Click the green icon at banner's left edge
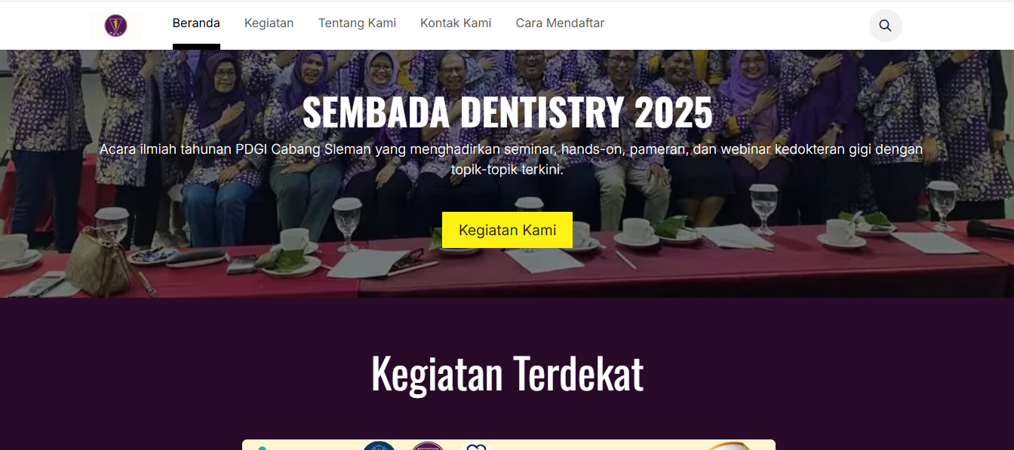The height and width of the screenshot is (450, 1014). (262, 448)
